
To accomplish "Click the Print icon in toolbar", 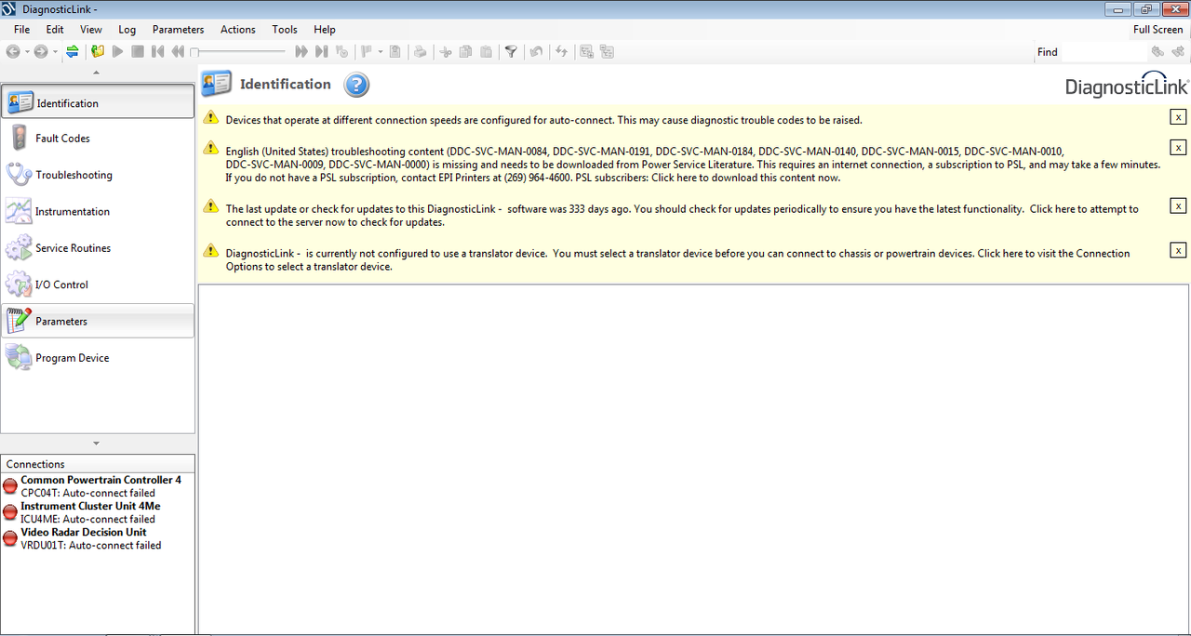I will 420,52.
